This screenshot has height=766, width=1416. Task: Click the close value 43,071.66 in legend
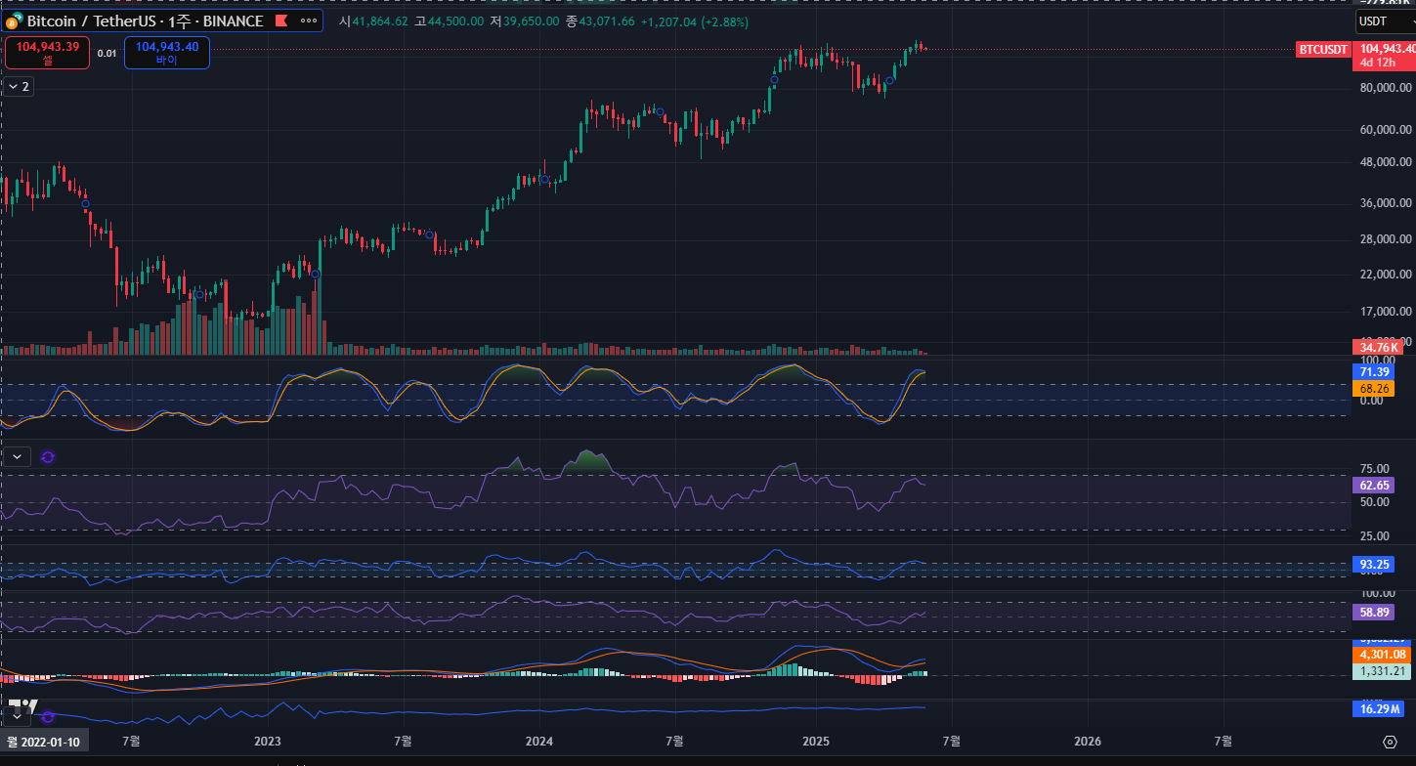[x=607, y=21]
